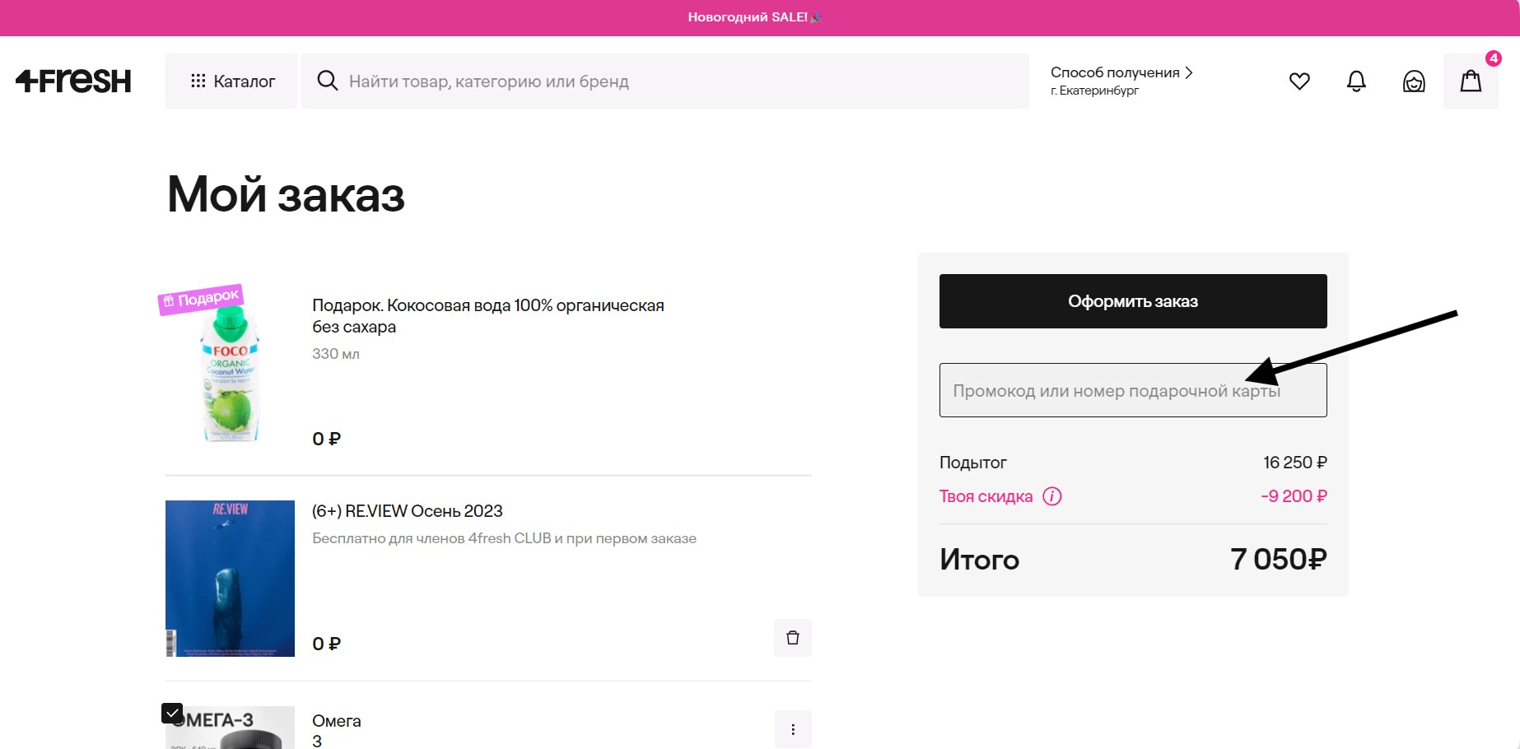Click the Подытог 16 250 ₽ value
The height and width of the screenshot is (749, 1520).
click(1295, 463)
